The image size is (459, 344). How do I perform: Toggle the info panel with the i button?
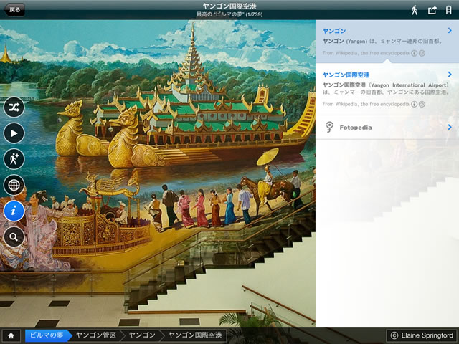click(14, 211)
